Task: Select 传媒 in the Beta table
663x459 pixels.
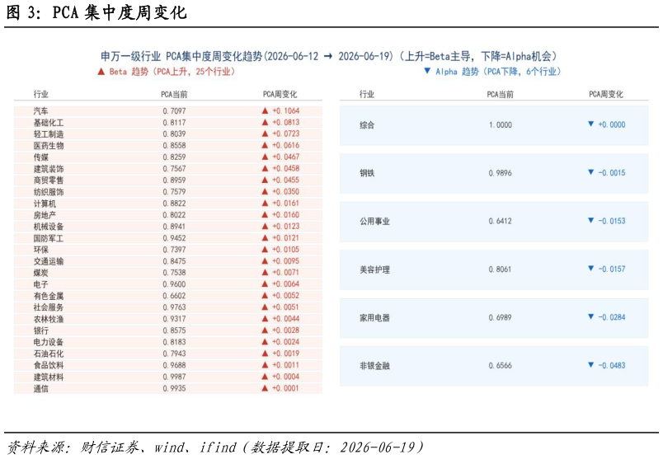Action: point(41,157)
